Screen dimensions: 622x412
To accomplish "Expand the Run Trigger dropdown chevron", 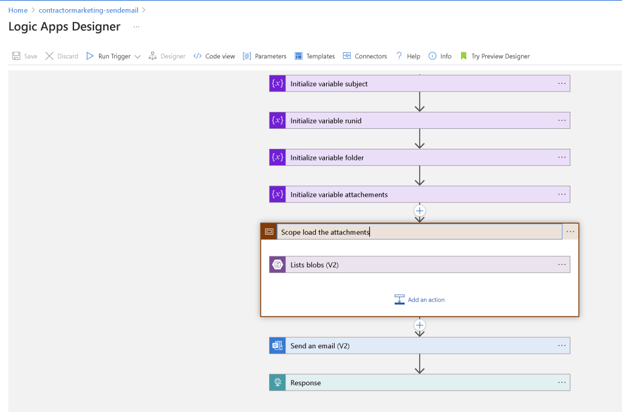I will pyautogui.click(x=138, y=57).
